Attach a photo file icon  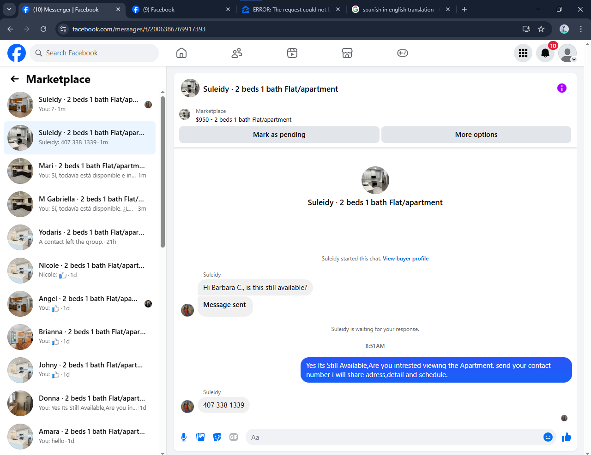click(x=200, y=437)
